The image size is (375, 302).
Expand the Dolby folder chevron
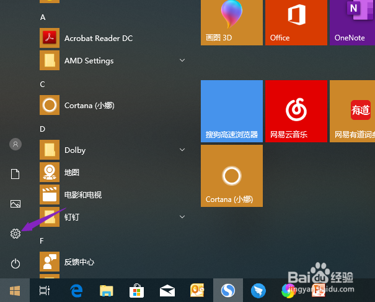(182, 150)
